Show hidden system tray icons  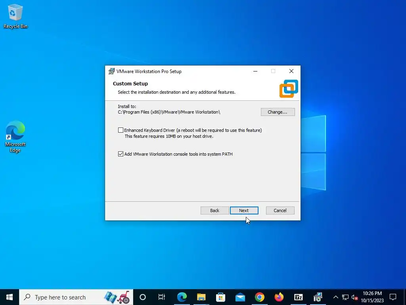pos(335,297)
